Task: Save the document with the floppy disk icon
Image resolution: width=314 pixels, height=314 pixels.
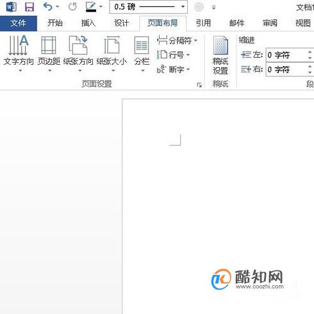Action: (29, 7)
